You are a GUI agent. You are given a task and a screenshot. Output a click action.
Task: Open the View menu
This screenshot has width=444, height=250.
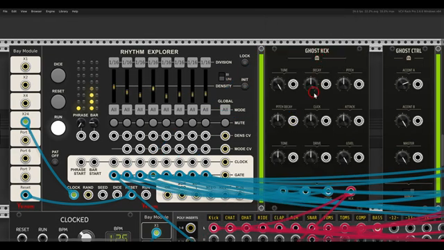coord(24,11)
